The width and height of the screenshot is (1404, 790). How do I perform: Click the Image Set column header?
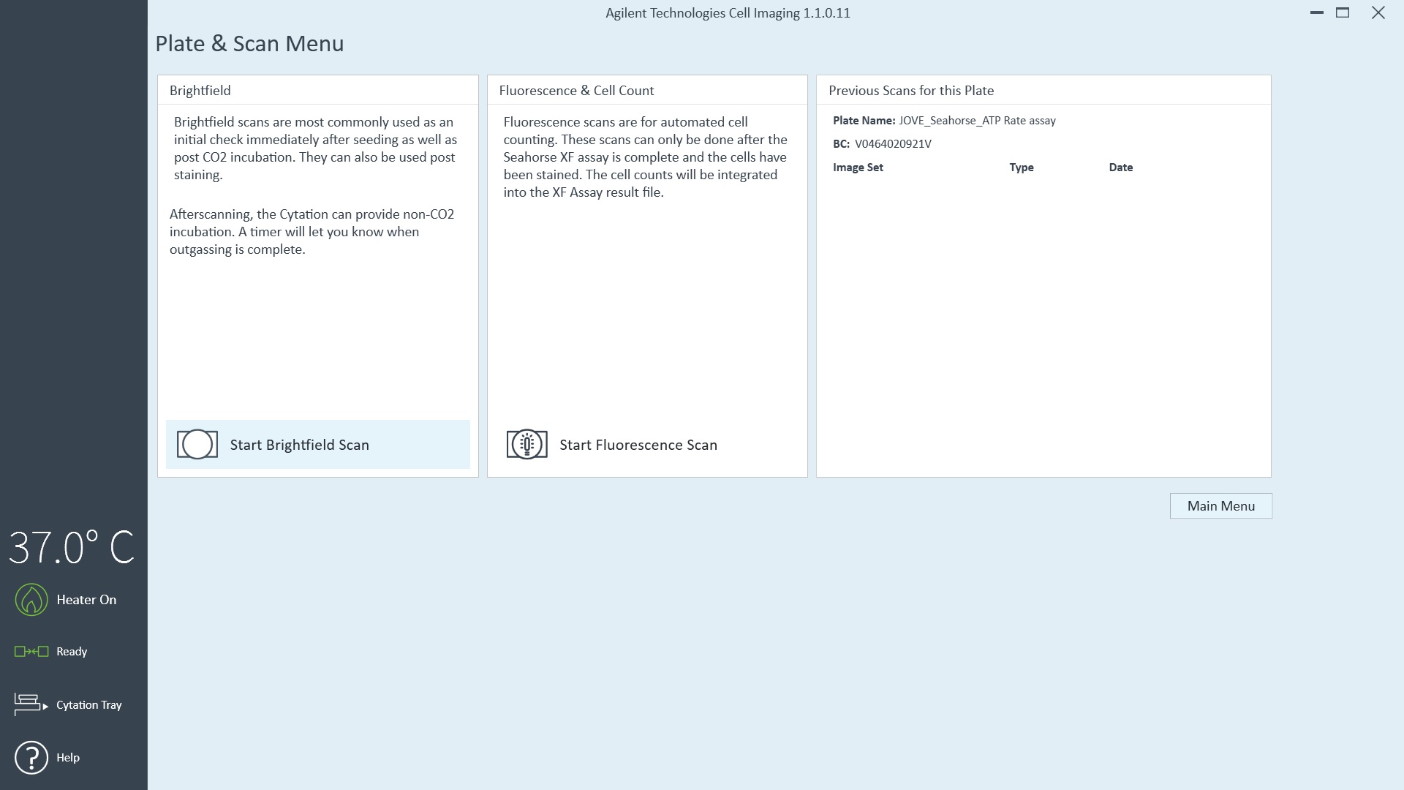click(x=858, y=168)
